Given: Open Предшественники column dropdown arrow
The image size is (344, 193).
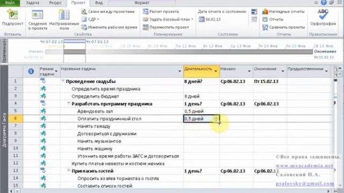Looking at the screenshot, I should click(x=326, y=71).
